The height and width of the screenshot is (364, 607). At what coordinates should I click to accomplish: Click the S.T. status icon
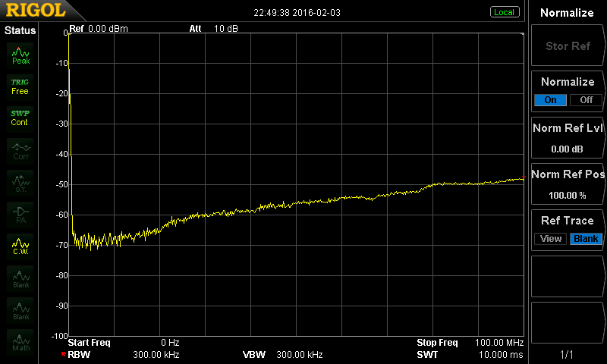[x=20, y=182]
